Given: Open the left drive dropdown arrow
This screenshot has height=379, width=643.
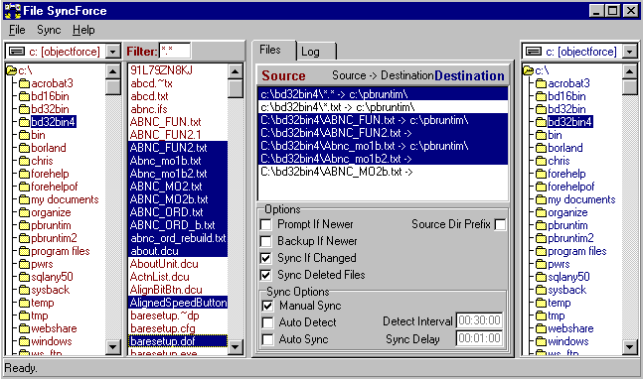Looking at the screenshot, I should (112, 52).
